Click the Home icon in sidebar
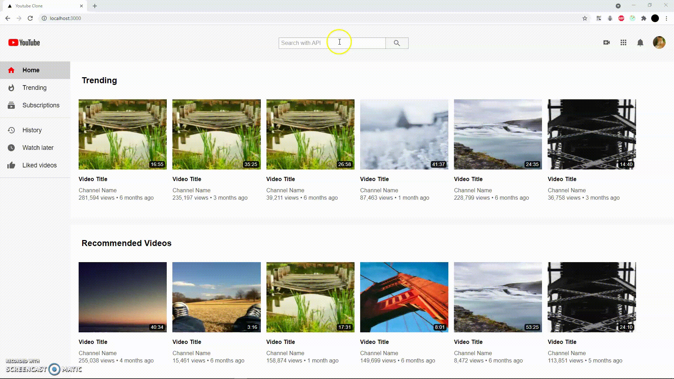The height and width of the screenshot is (379, 674). (x=11, y=70)
